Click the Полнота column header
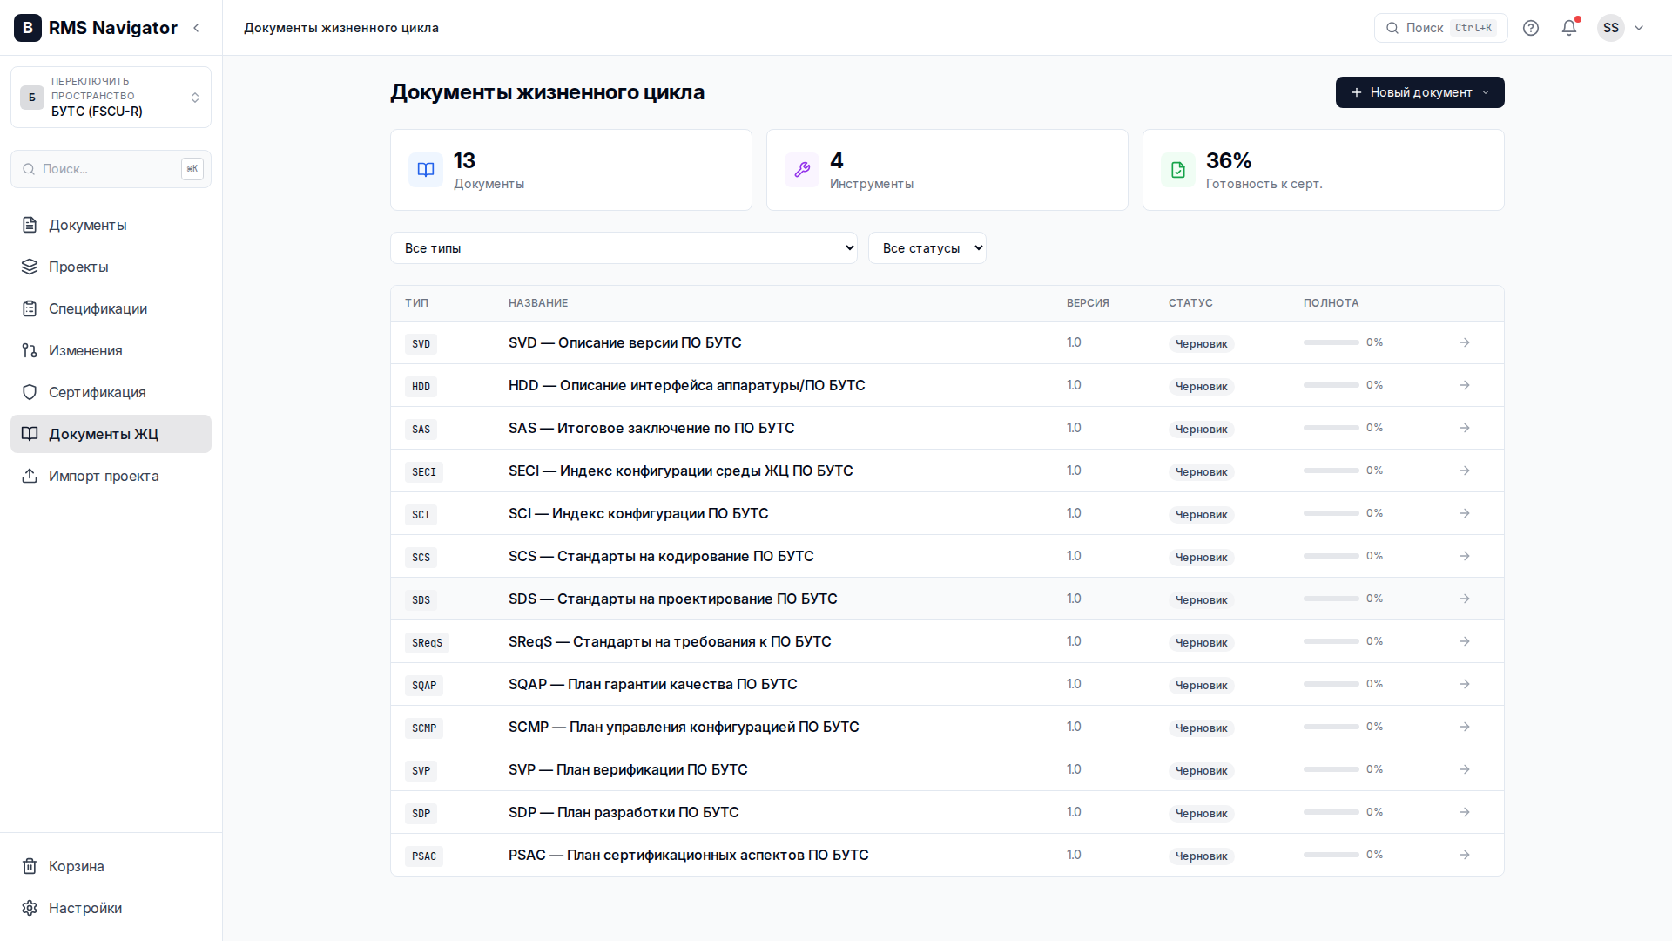The image size is (1672, 941). [x=1331, y=303]
